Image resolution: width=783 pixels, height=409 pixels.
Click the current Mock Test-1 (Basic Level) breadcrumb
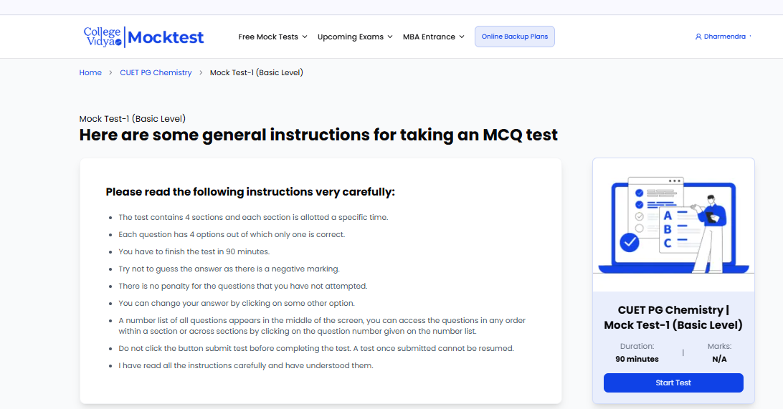[256, 73]
